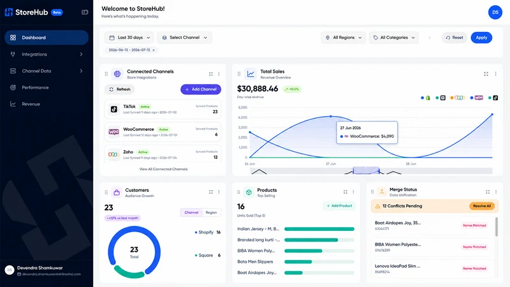510x287 pixels.
Task: Click the WooCommerce channel logo
Action: click(114, 132)
